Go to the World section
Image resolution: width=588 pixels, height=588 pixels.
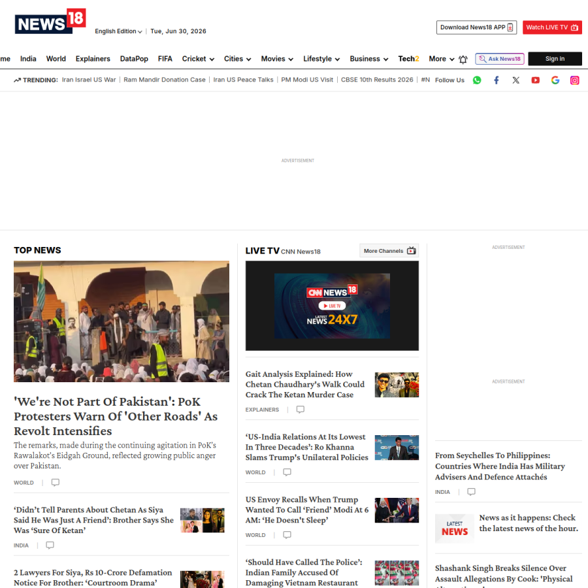tap(56, 59)
